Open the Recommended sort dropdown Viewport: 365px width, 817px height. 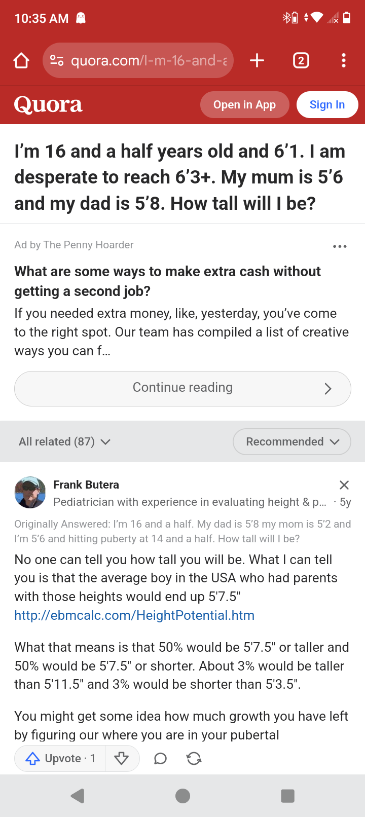click(292, 442)
